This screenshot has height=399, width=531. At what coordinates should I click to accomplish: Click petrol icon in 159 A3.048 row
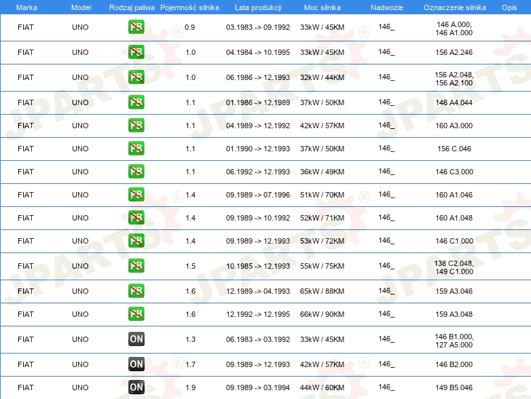[136, 313]
